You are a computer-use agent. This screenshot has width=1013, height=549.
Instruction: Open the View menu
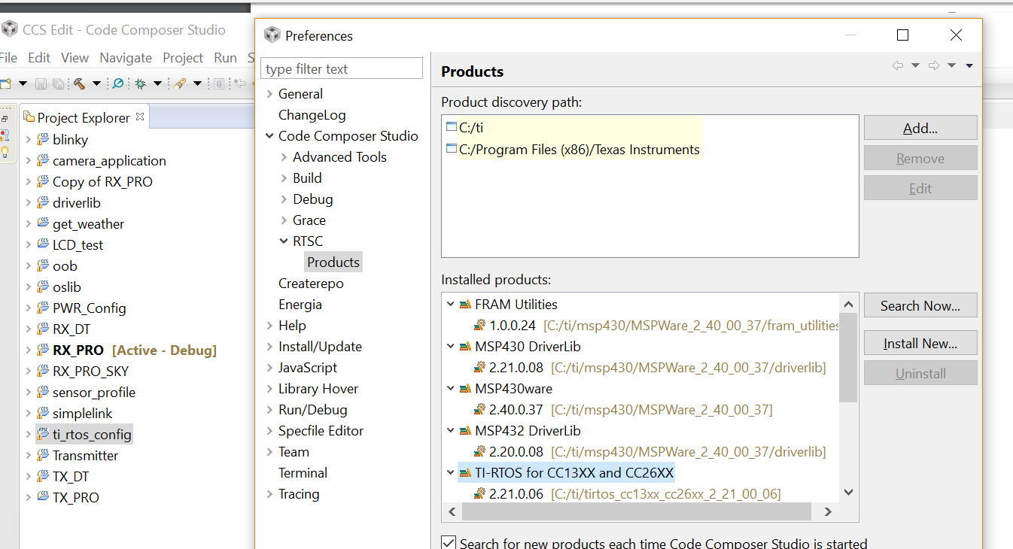click(75, 58)
